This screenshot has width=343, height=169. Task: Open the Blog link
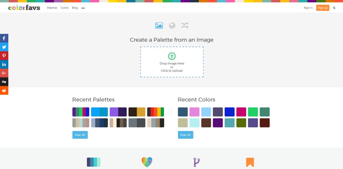[75, 8]
